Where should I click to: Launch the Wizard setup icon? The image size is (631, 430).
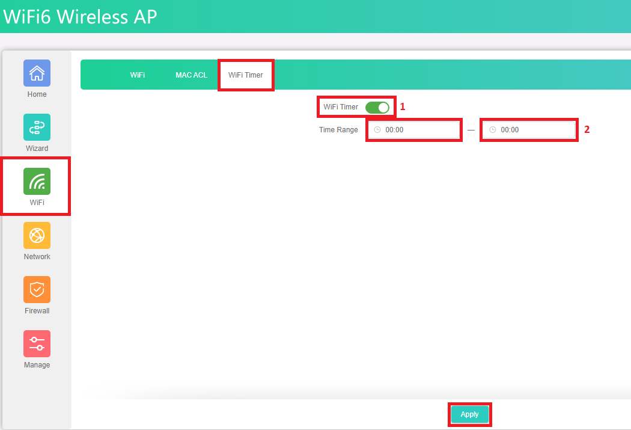37,127
